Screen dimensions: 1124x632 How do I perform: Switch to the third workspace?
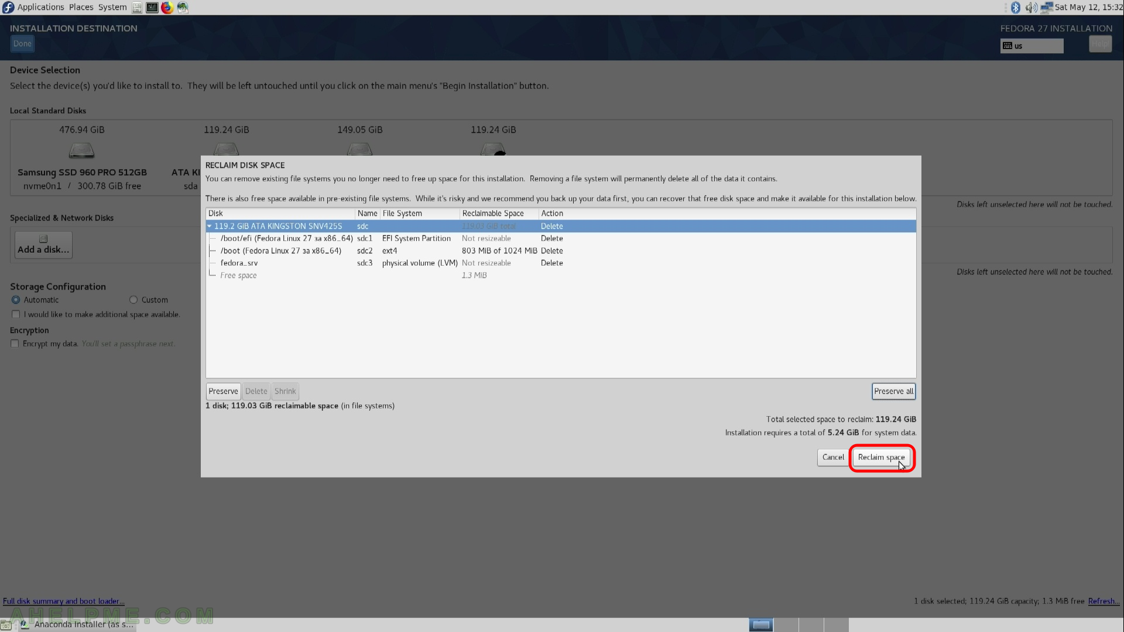811,625
